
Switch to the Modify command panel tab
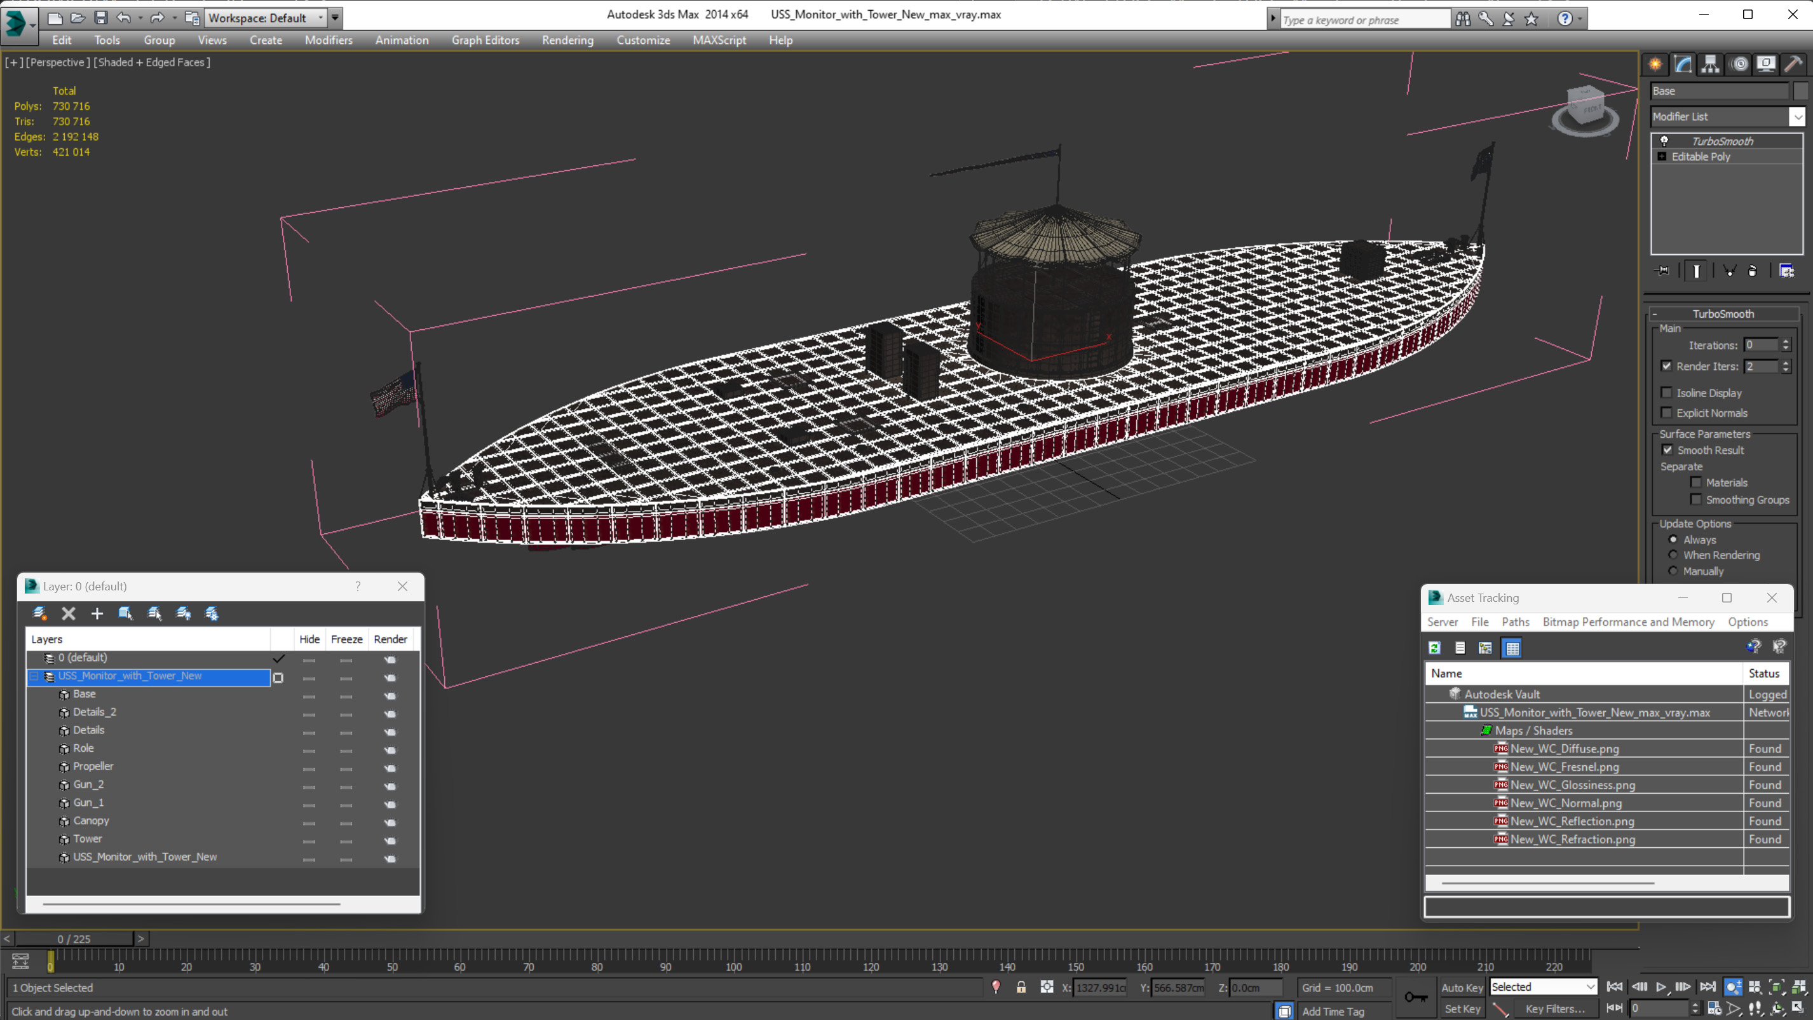1683,65
